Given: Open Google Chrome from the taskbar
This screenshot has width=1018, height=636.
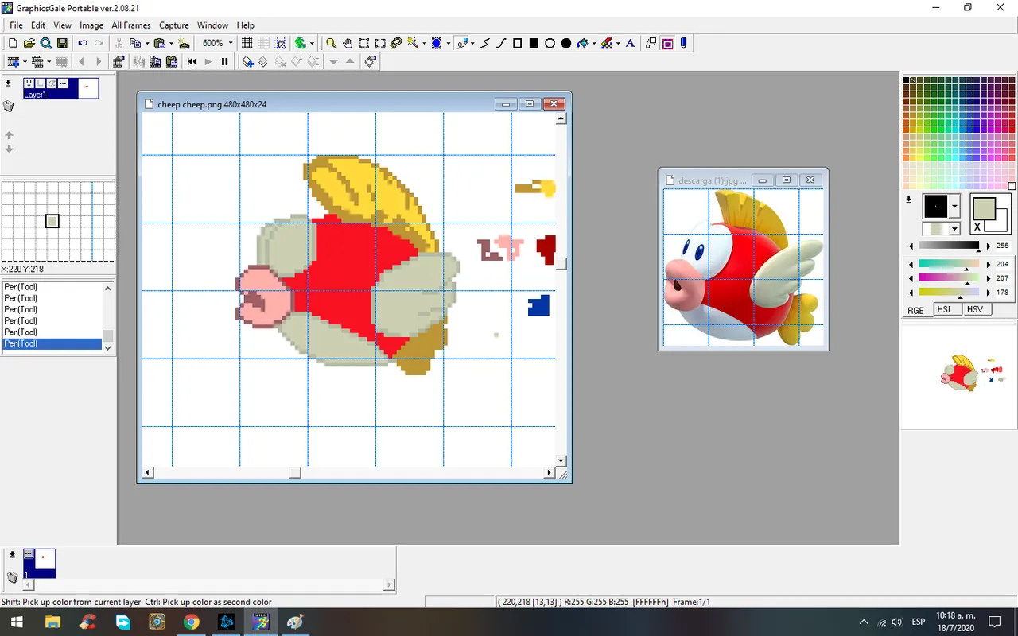Looking at the screenshot, I should (x=191, y=622).
